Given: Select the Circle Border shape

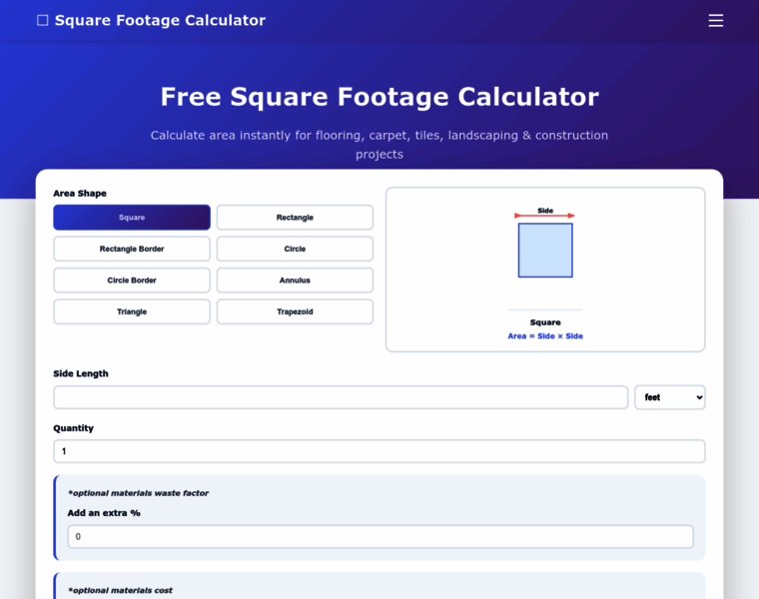Looking at the screenshot, I should (132, 281).
